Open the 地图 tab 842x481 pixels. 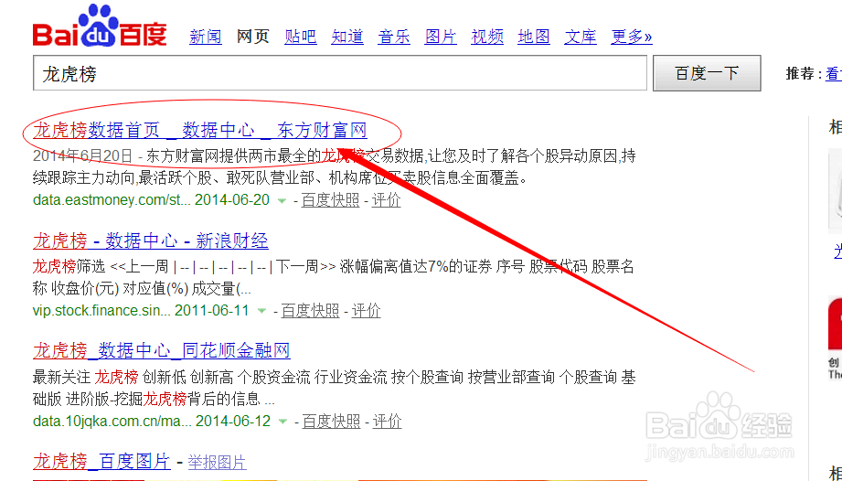[x=534, y=37]
